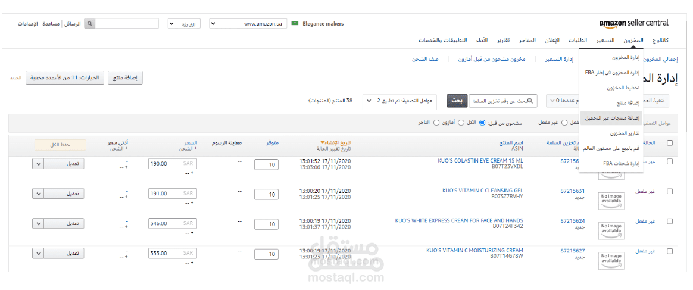Choose إضافة منتجات عبر التحميل from المخزون menu

click(x=611, y=118)
